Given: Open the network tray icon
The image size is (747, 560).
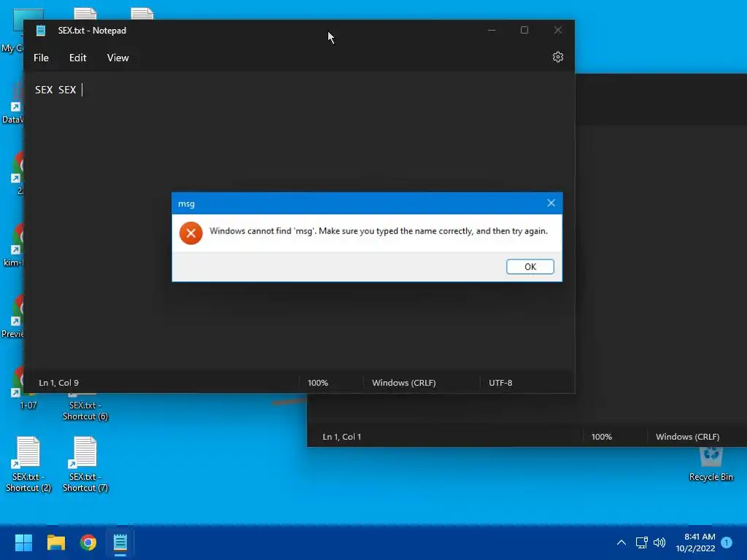Looking at the screenshot, I should point(641,542).
